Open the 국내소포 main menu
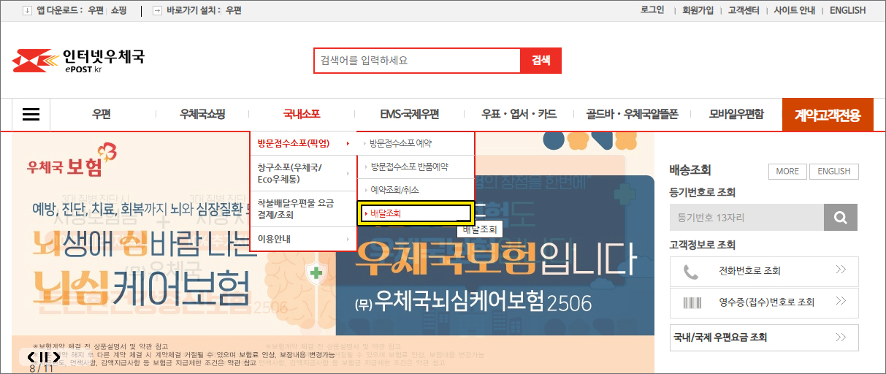886x374 pixels. [302, 114]
